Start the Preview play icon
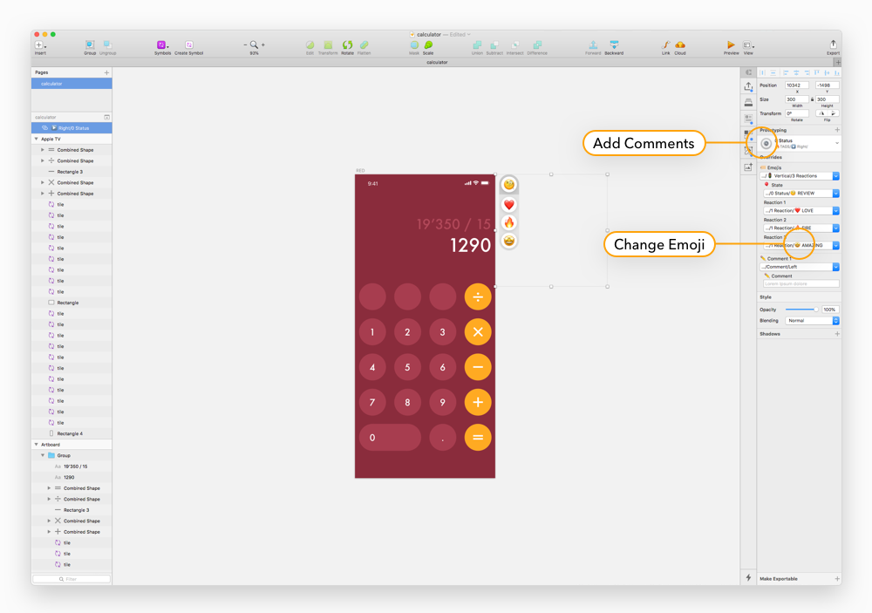The image size is (872, 613). point(731,44)
